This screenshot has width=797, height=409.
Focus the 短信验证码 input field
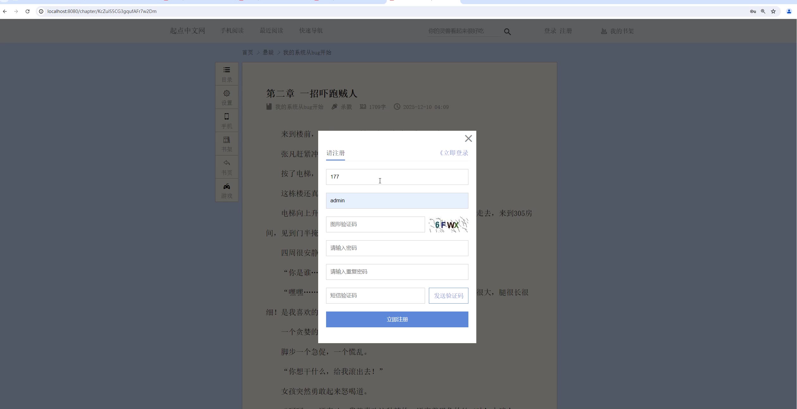[x=375, y=296]
